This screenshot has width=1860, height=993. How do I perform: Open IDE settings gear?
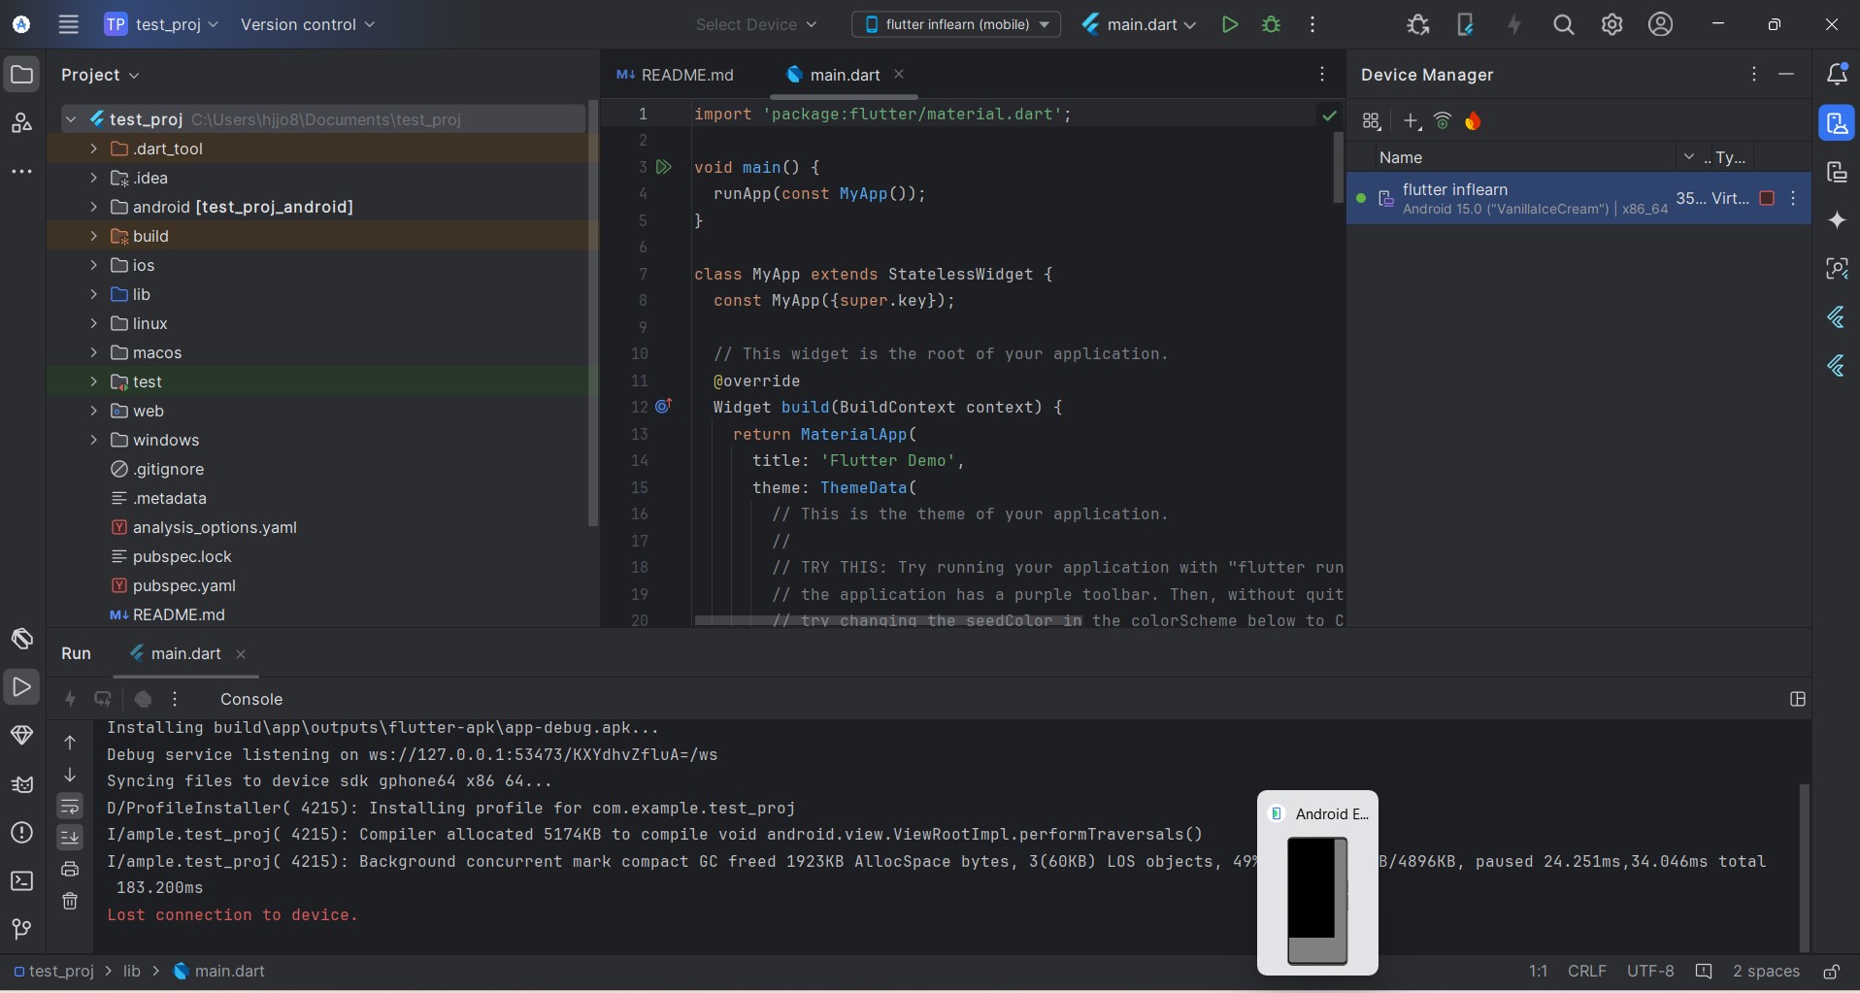1612,25
